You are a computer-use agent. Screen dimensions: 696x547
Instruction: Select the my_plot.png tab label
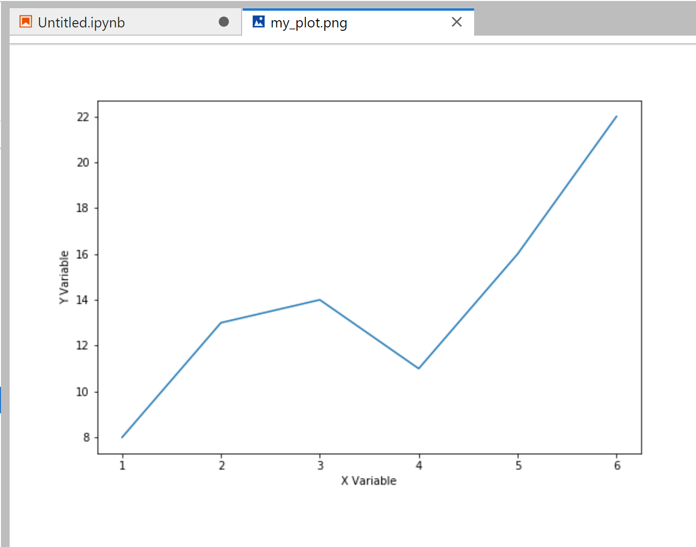[309, 23]
